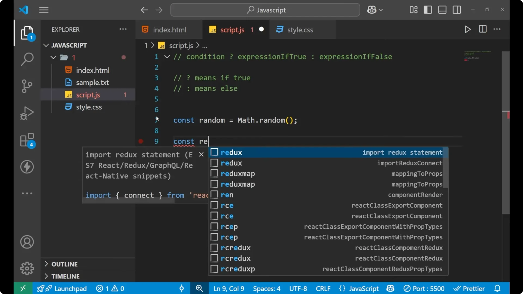This screenshot has width=523, height=294.
Task: Toggle the Panel visibility
Action: click(x=442, y=10)
